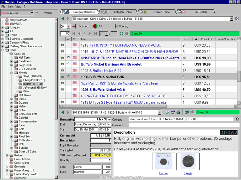Viewport: 241px width, 180px height.
Task: Click the flag icon on 40 PARTIAL DATE row
Action: coord(75,96)
